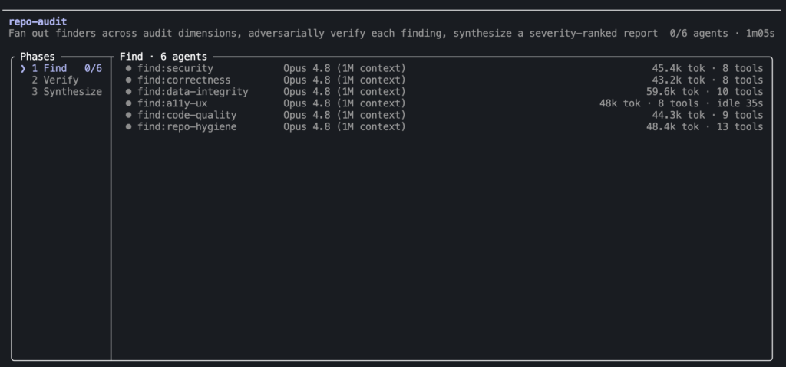Click the status dot beside find:code-quality
786x367 pixels.
pos(129,115)
